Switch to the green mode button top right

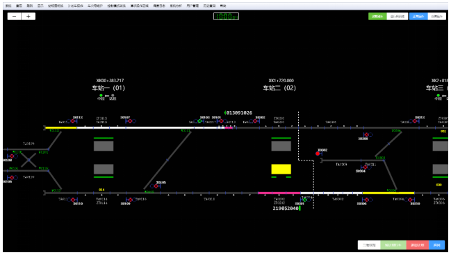(x=377, y=17)
